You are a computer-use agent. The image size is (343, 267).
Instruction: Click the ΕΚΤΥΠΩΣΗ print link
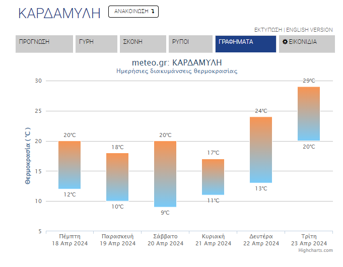click(268, 30)
